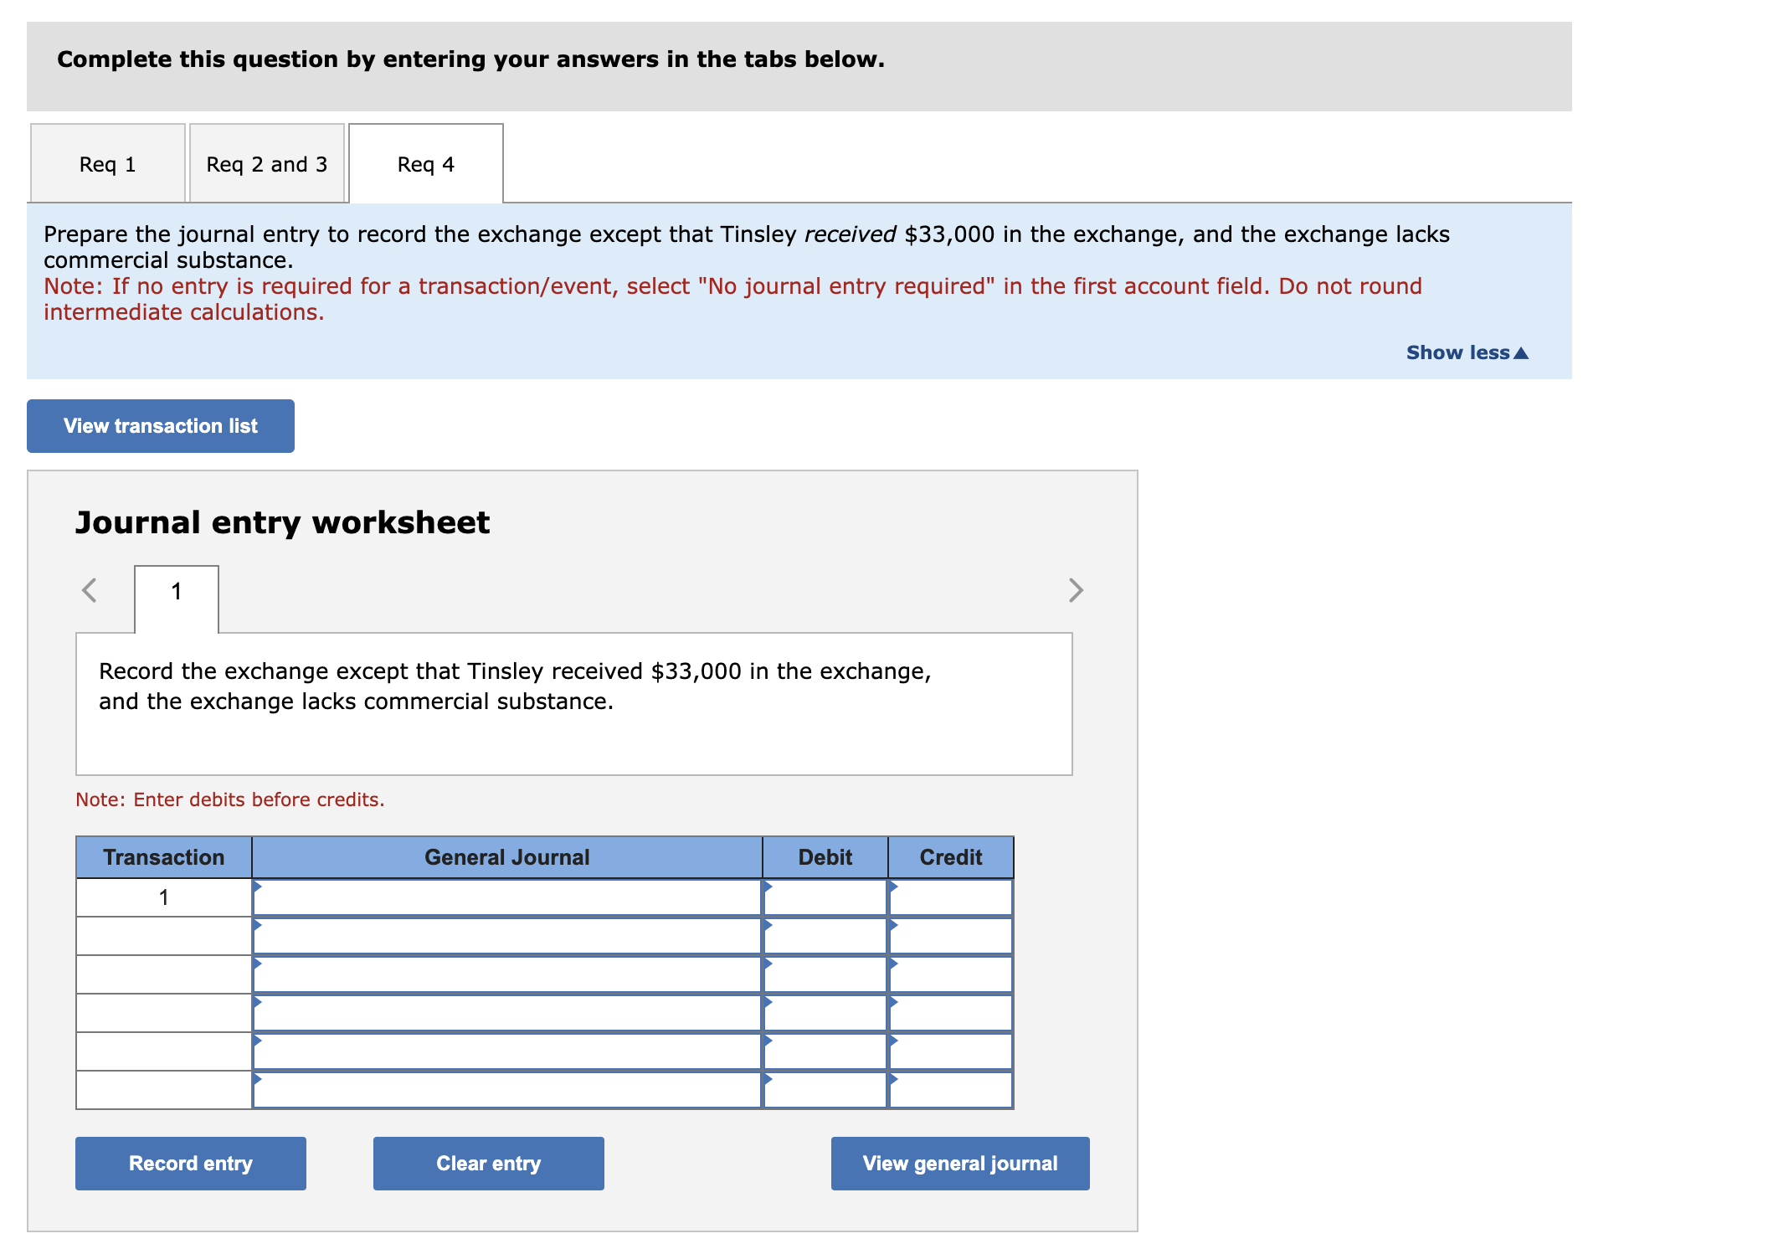Image resolution: width=1768 pixels, height=1249 pixels.
Task: Select the Req 4 tab
Action: pos(425,164)
